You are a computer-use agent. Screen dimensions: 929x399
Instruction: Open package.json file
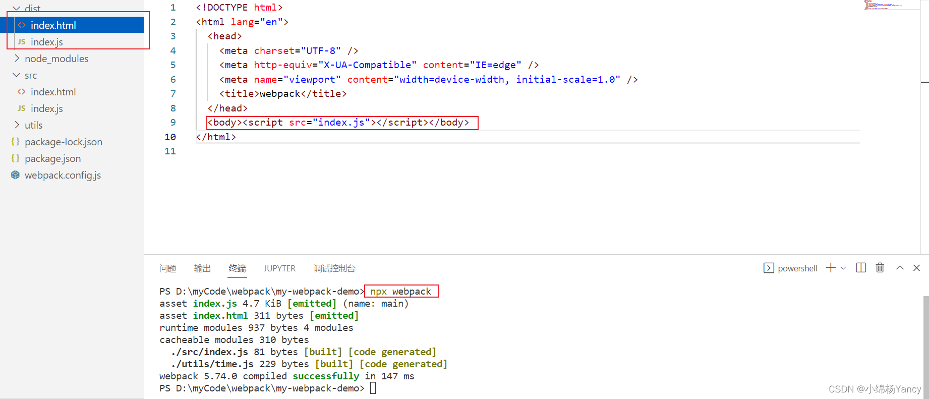tap(72, 158)
